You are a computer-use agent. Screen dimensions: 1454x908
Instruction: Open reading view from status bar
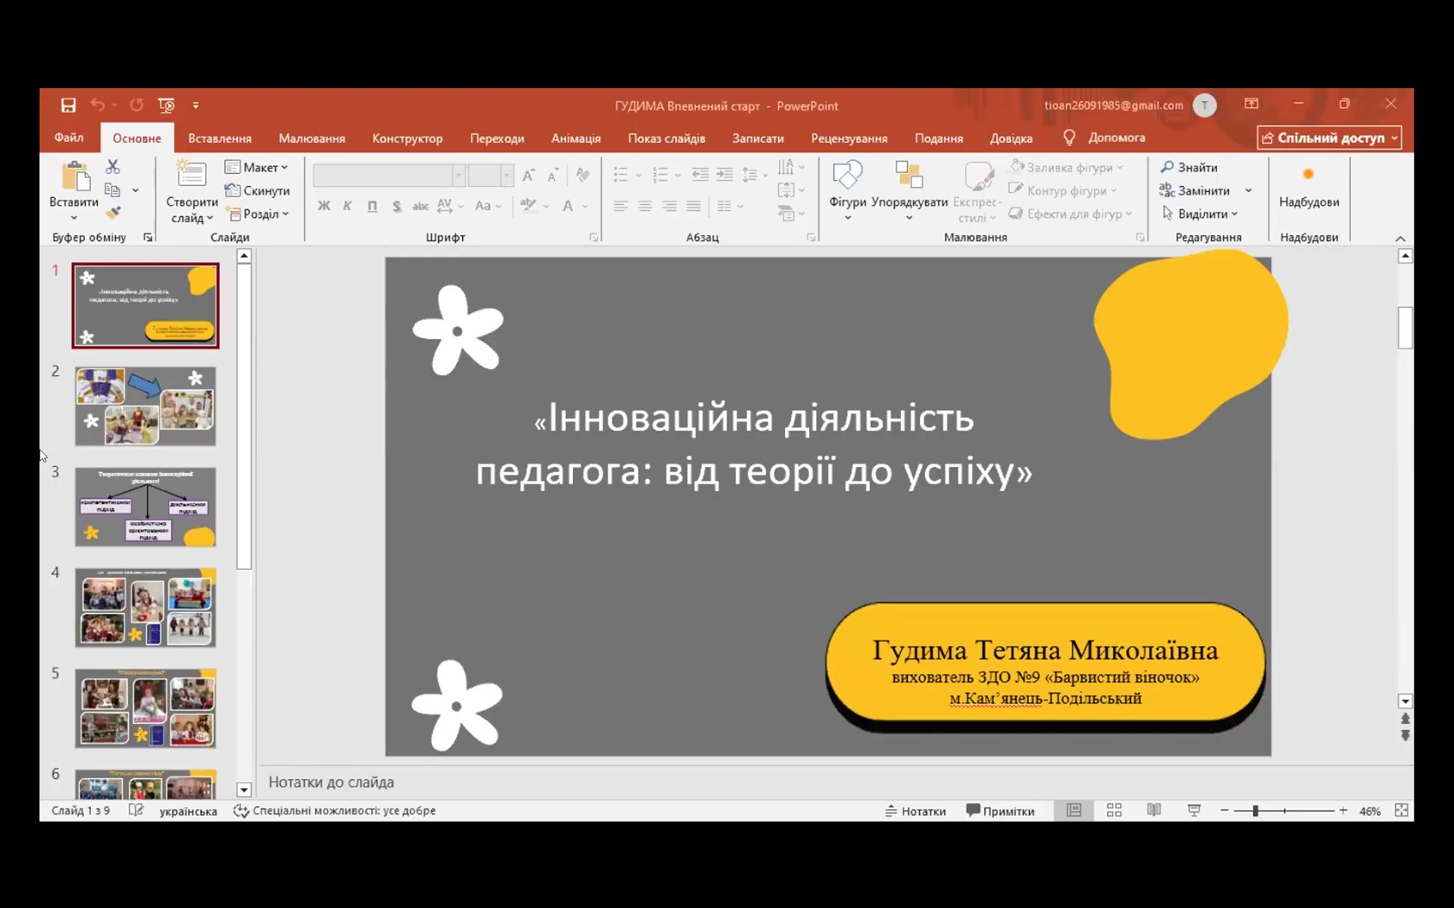point(1154,810)
